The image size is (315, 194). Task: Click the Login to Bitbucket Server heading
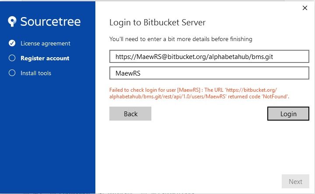point(157,22)
